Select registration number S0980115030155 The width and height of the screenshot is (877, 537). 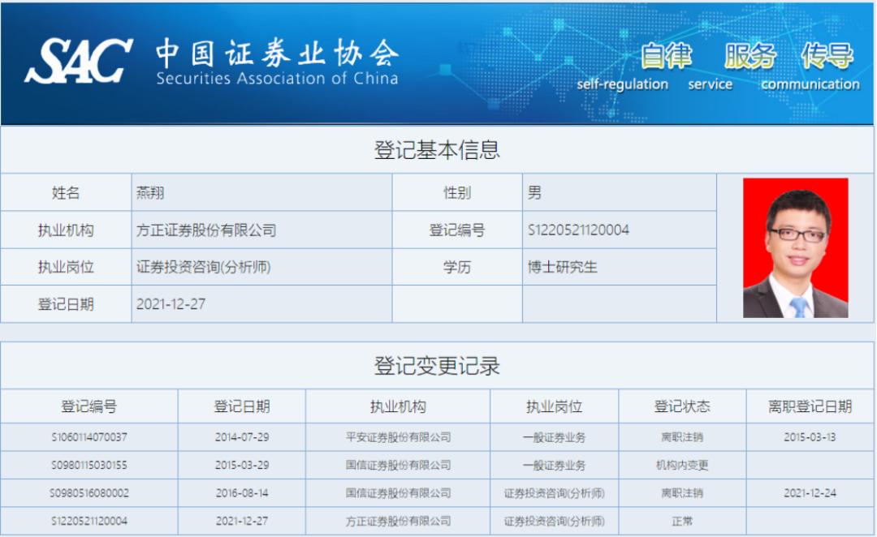pos(89,465)
